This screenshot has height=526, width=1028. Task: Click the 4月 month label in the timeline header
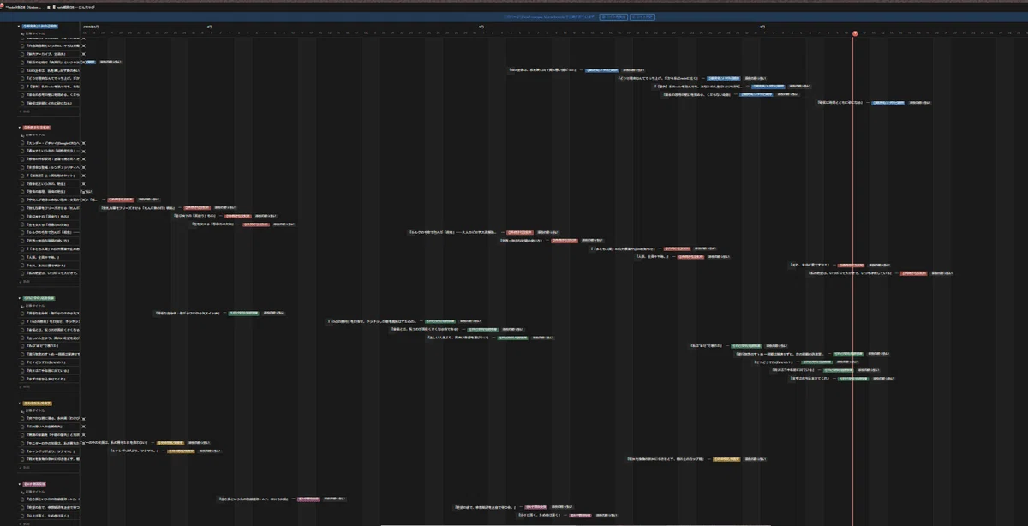[x=209, y=27]
